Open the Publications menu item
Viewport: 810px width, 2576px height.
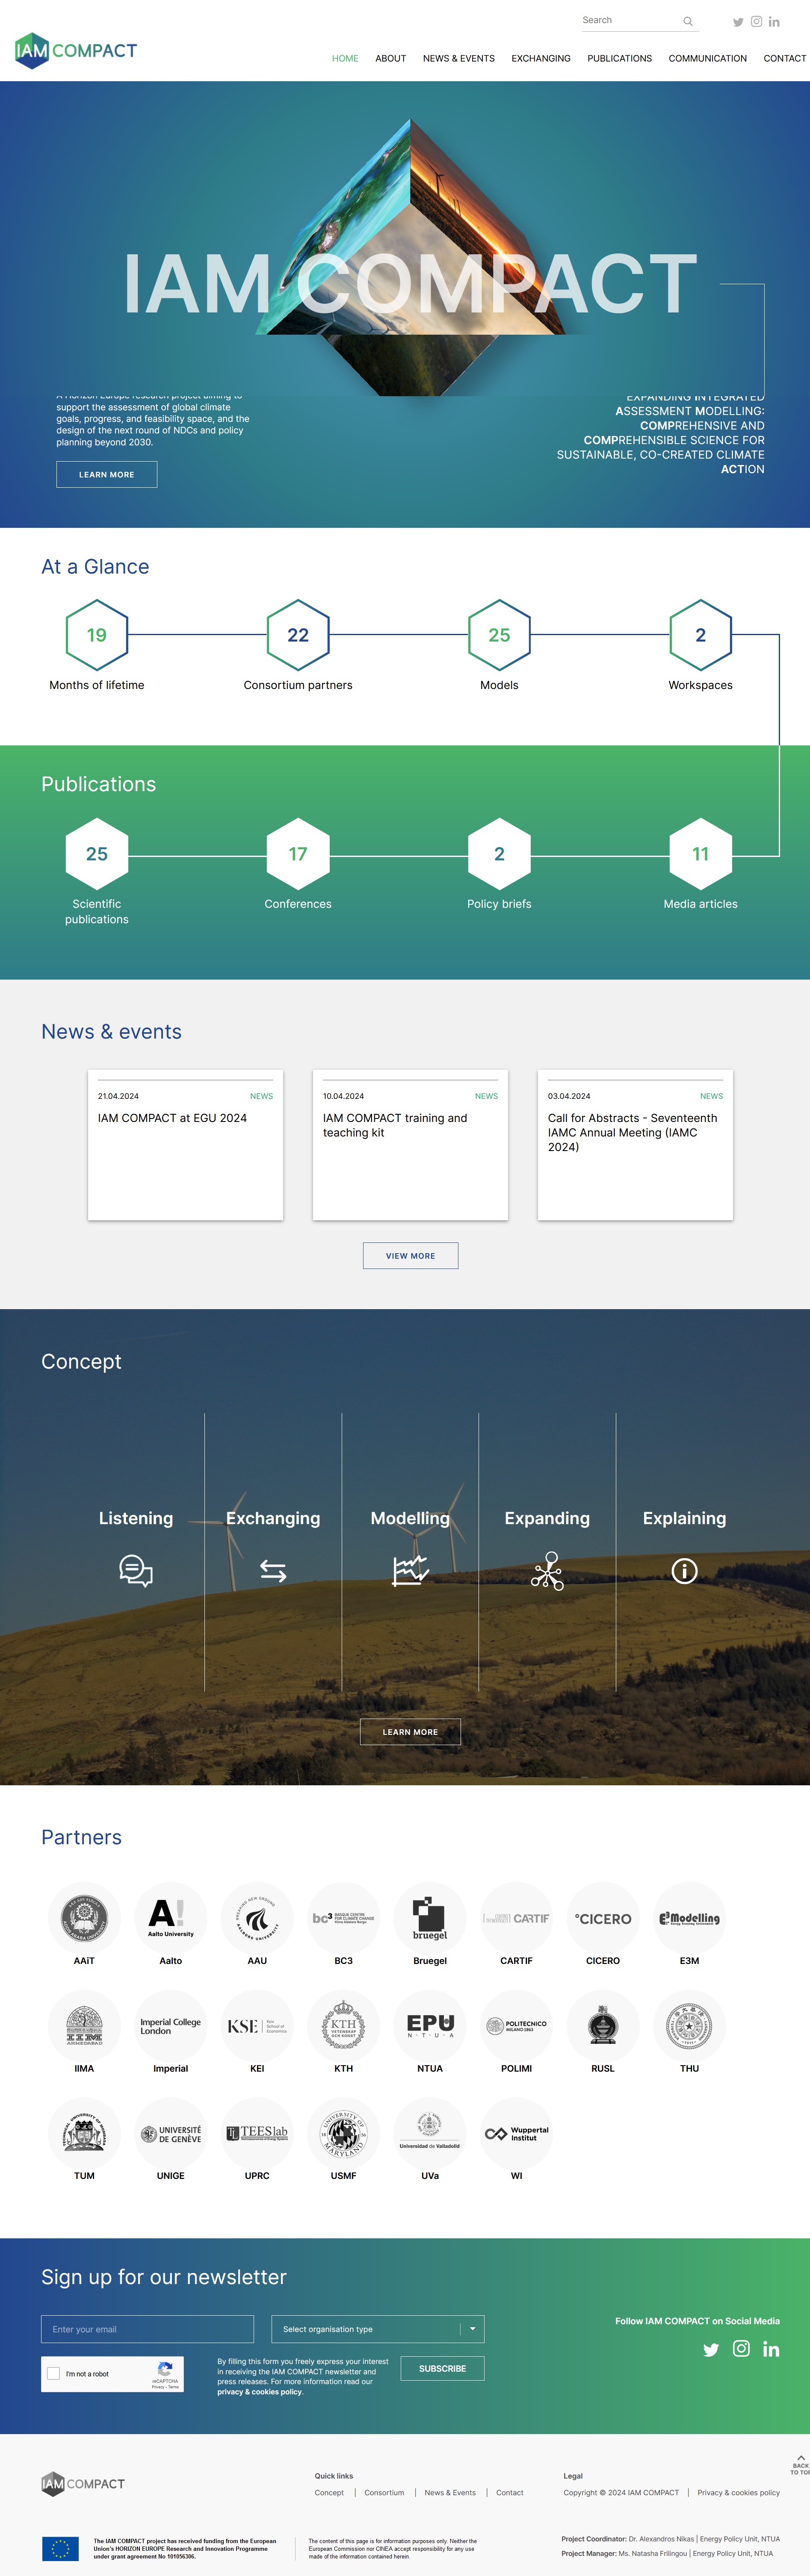(x=619, y=59)
